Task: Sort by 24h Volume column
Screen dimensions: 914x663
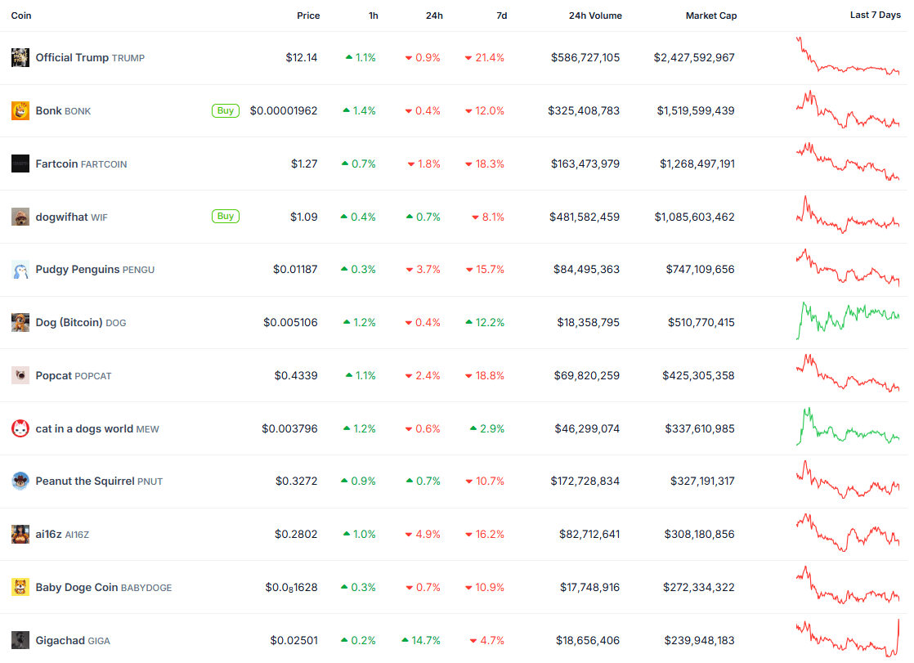Action: pyautogui.click(x=595, y=15)
